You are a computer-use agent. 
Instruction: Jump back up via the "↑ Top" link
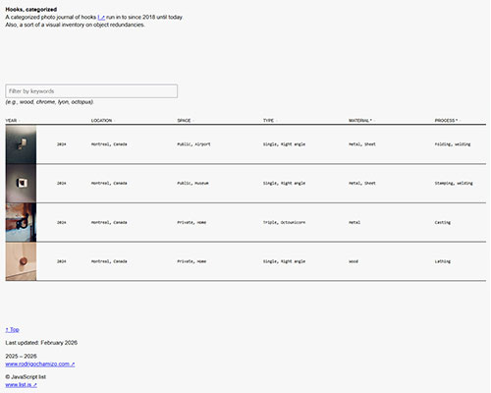click(13, 330)
